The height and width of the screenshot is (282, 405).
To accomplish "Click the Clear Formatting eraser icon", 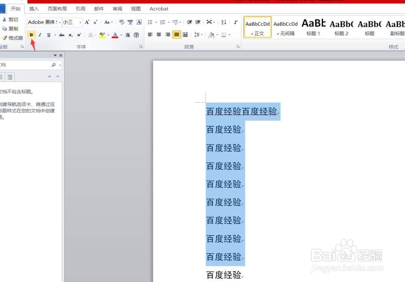I will click(122, 22).
